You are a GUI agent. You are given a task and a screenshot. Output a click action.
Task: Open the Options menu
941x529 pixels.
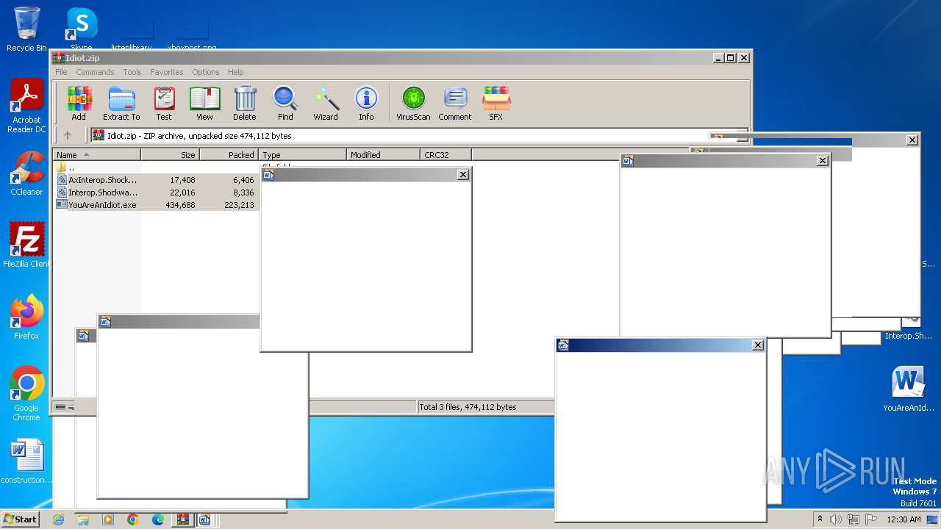click(206, 72)
